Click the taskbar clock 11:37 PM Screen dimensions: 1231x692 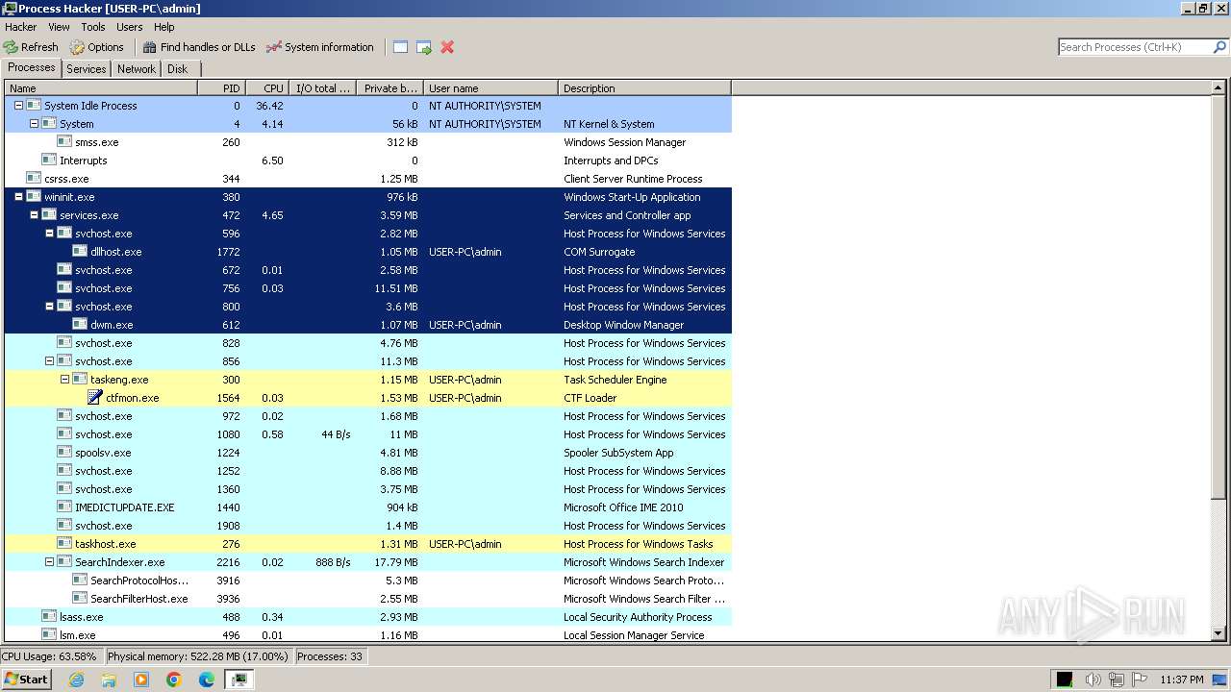tap(1182, 680)
